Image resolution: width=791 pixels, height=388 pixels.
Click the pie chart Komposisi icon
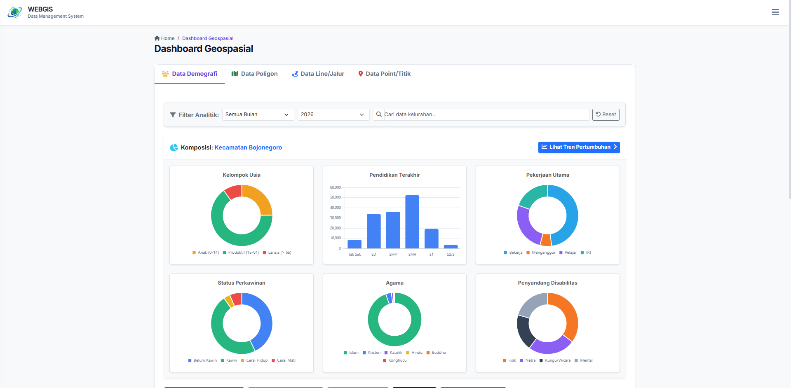[x=174, y=147]
